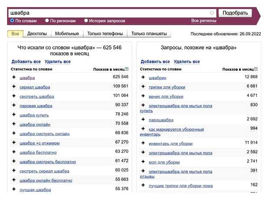Click the plus icon next to «тряпки для уборки»
This screenshot has height=197, width=269.
point(143,87)
